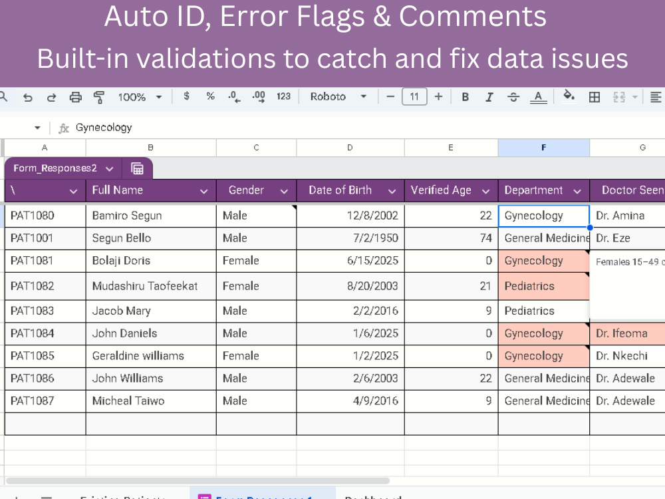Click the font size field
This screenshot has width=665, height=499.
tap(414, 96)
